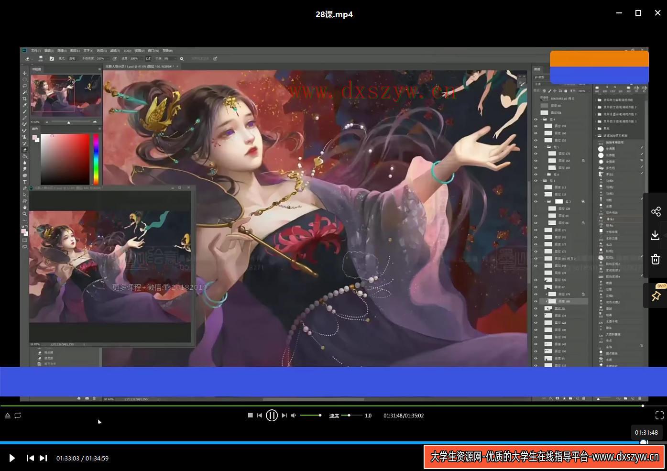Open the eraser 模式 mode dropdown
The width and height of the screenshot is (667, 471).
pos(73,59)
